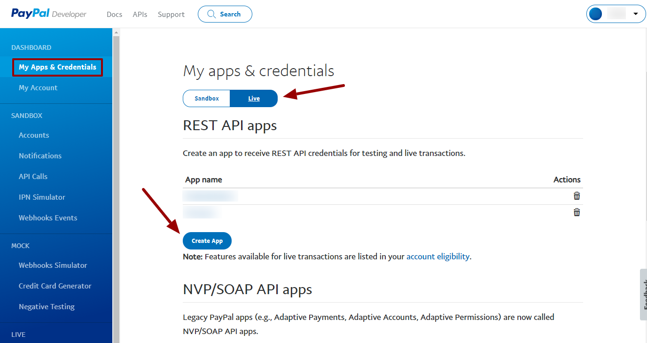
Task: Delete the second app via trash icon
Action: click(x=577, y=212)
